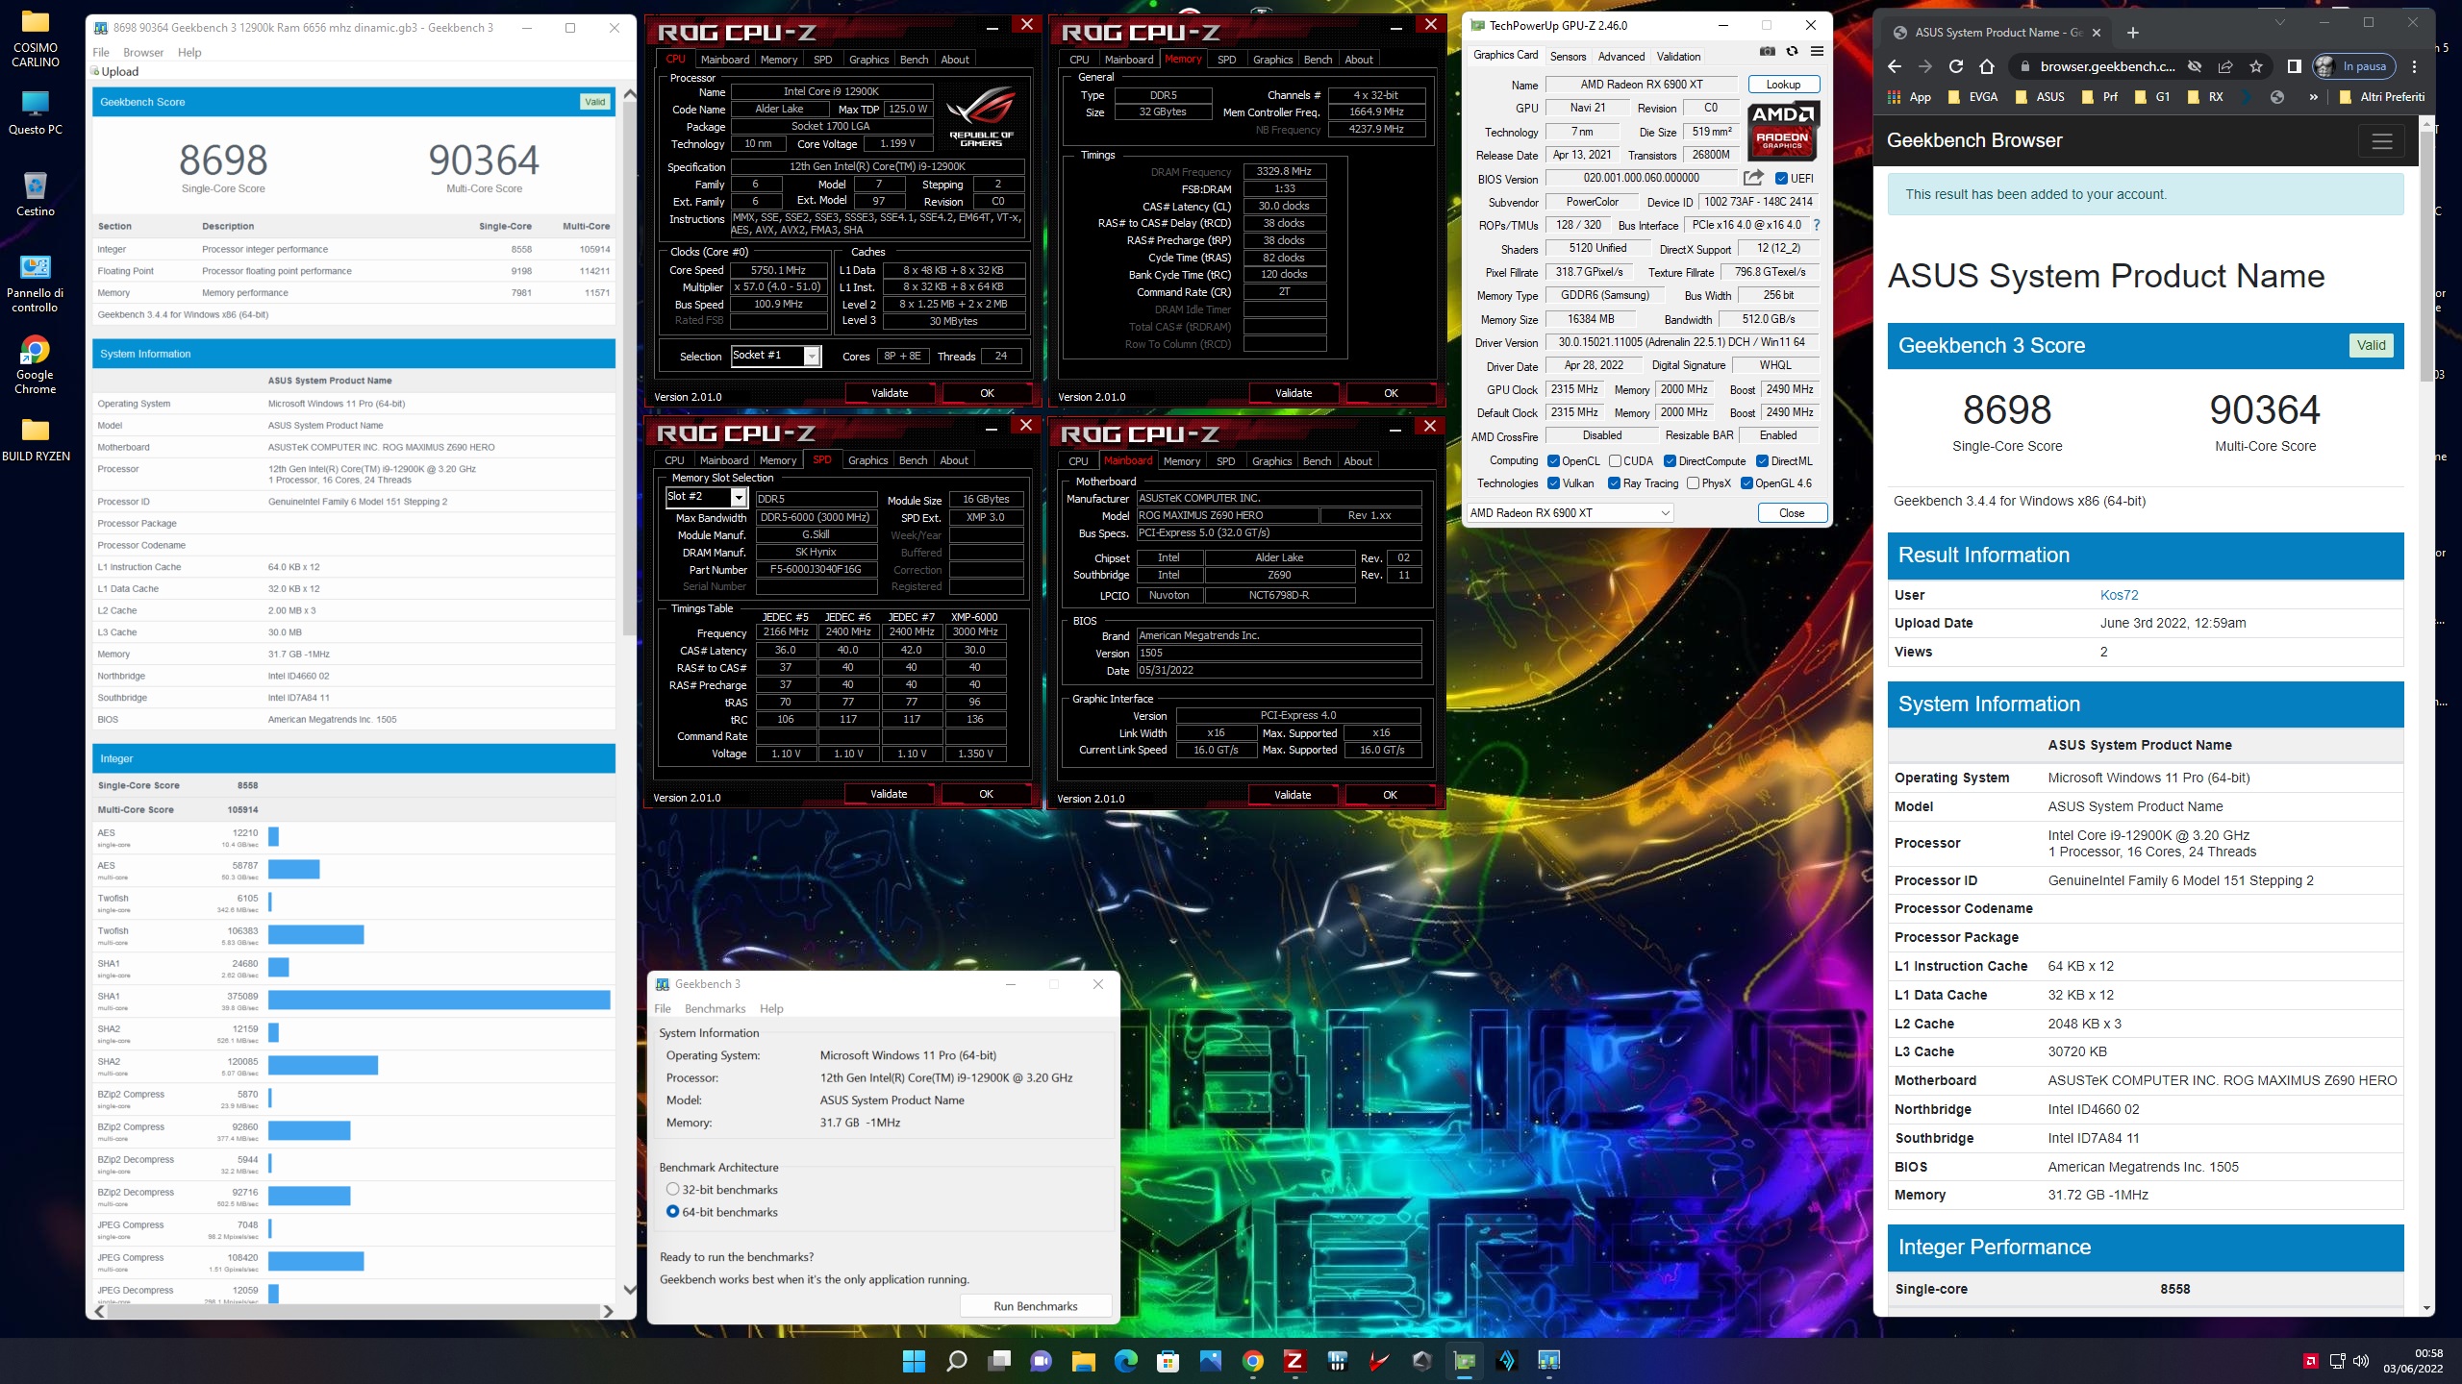The image size is (2462, 1384).
Task: Bookmark this page with the star icon
Action: point(2256,66)
